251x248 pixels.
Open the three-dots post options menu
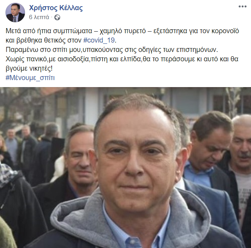pos(242,7)
